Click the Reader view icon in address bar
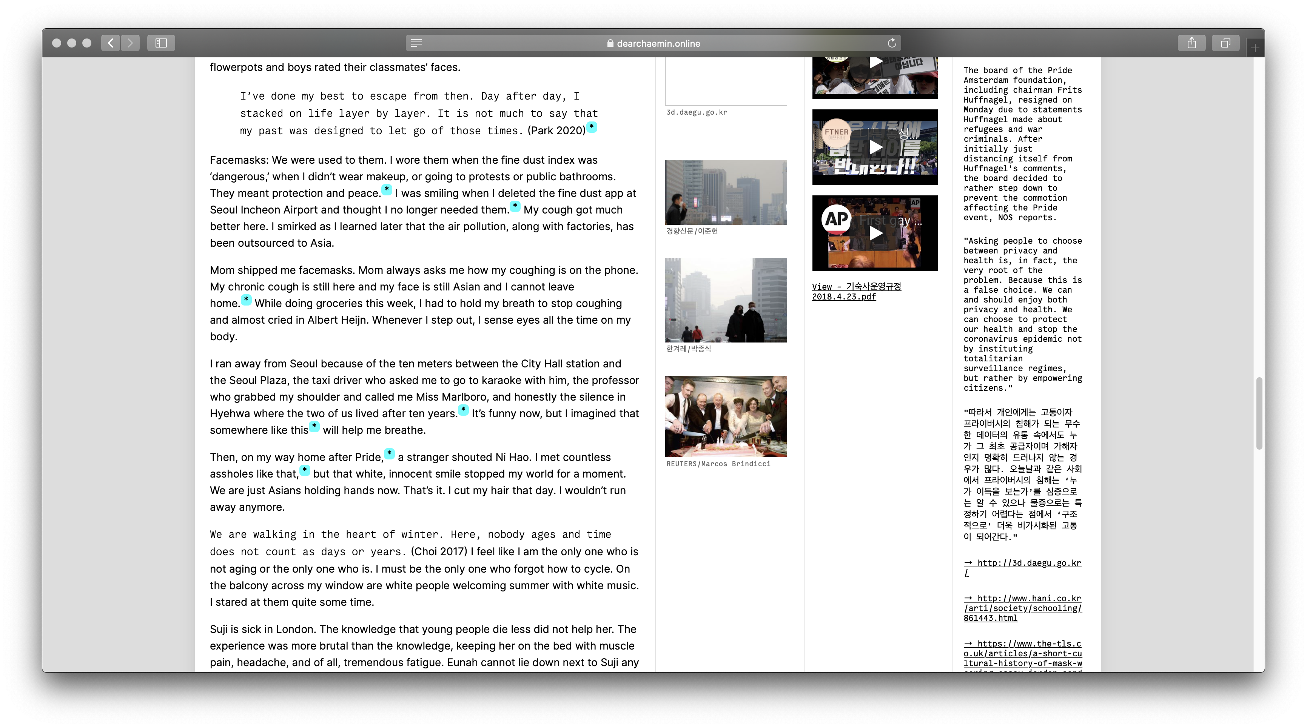This screenshot has width=1307, height=728. (x=416, y=43)
